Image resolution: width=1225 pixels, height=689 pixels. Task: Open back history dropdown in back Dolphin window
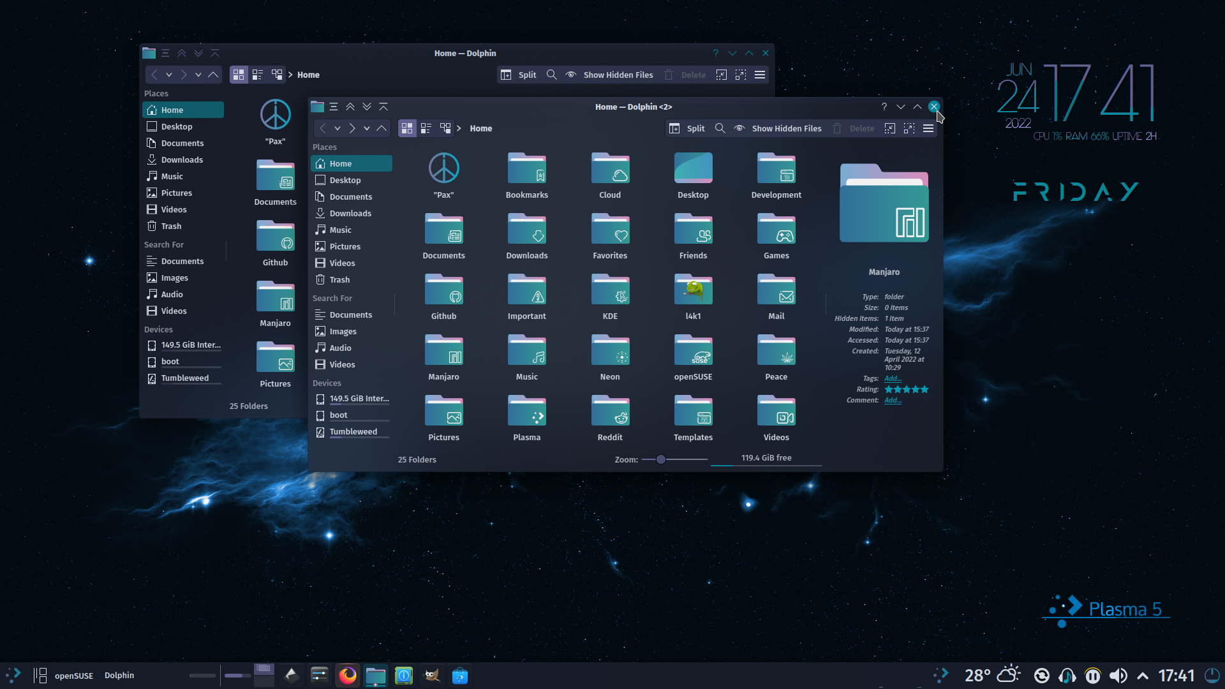(x=169, y=75)
